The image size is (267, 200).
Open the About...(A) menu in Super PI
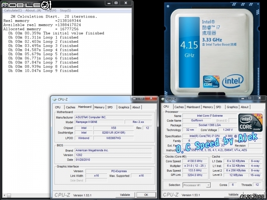pos(33,10)
